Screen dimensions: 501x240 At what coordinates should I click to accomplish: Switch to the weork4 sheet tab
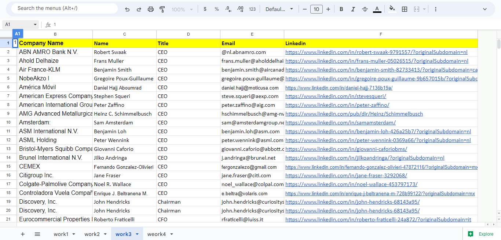pyautogui.click(x=157, y=234)
